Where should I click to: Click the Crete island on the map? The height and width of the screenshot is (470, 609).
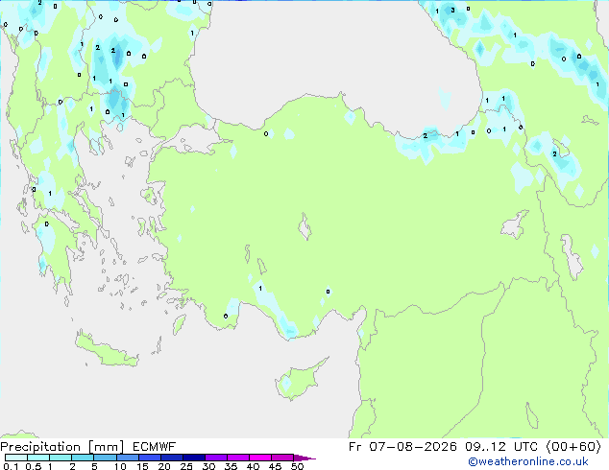point(107,351)
